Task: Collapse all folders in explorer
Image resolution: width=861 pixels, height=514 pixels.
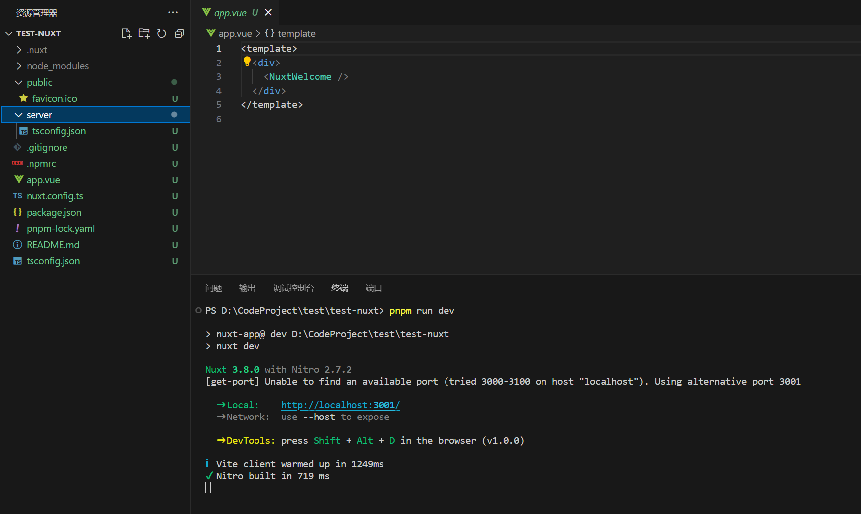Action: 180,33
